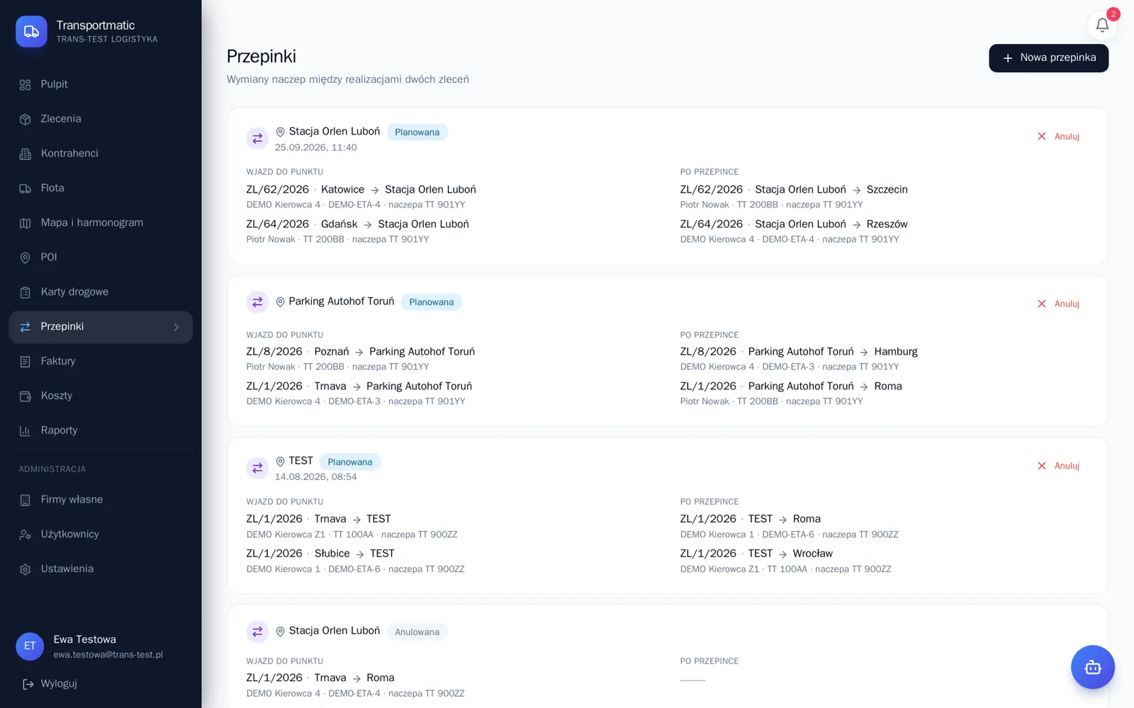
Task: Click the ET user avatar
Action: (30, 646)
